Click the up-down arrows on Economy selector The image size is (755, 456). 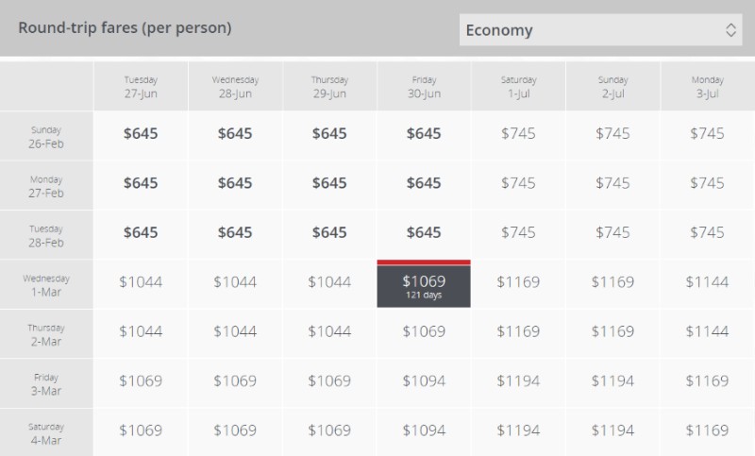click(x=730, y=30)
